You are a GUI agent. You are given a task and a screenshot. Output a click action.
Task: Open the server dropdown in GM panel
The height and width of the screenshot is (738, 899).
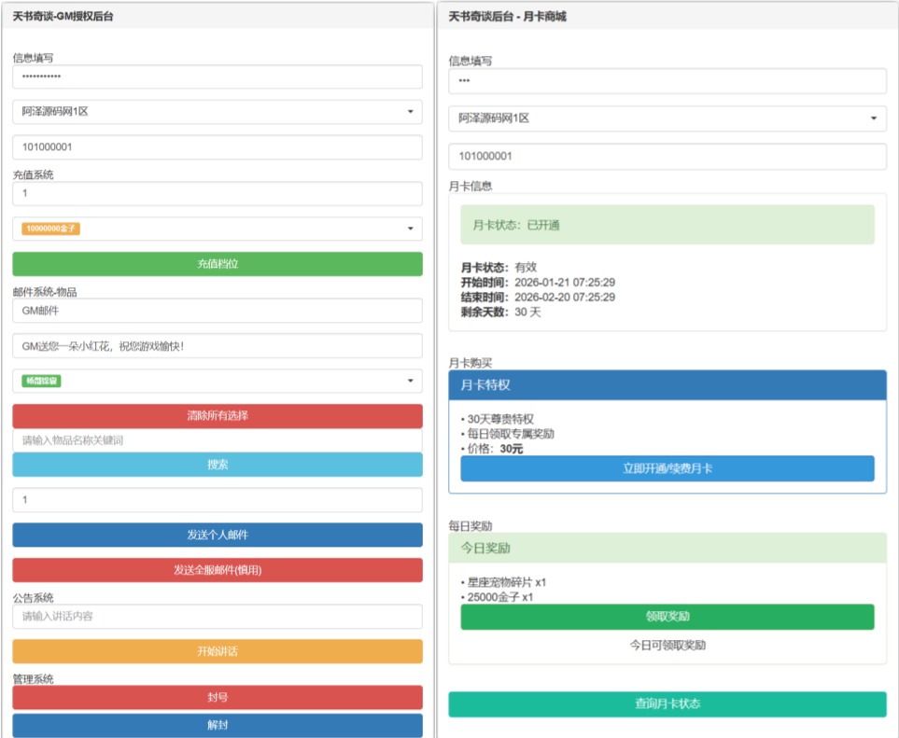pos(217,112)
